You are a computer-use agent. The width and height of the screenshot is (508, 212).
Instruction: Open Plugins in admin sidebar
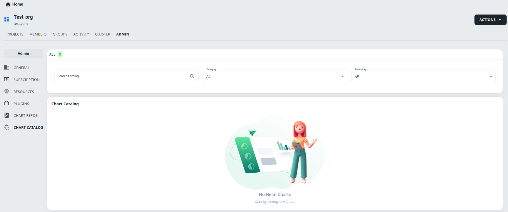[x=21, y=104]
